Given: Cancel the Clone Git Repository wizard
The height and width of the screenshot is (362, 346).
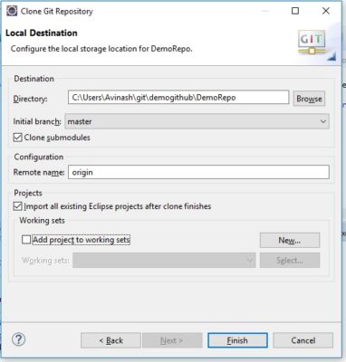Looking at the screenshot, I should point(303,340).
